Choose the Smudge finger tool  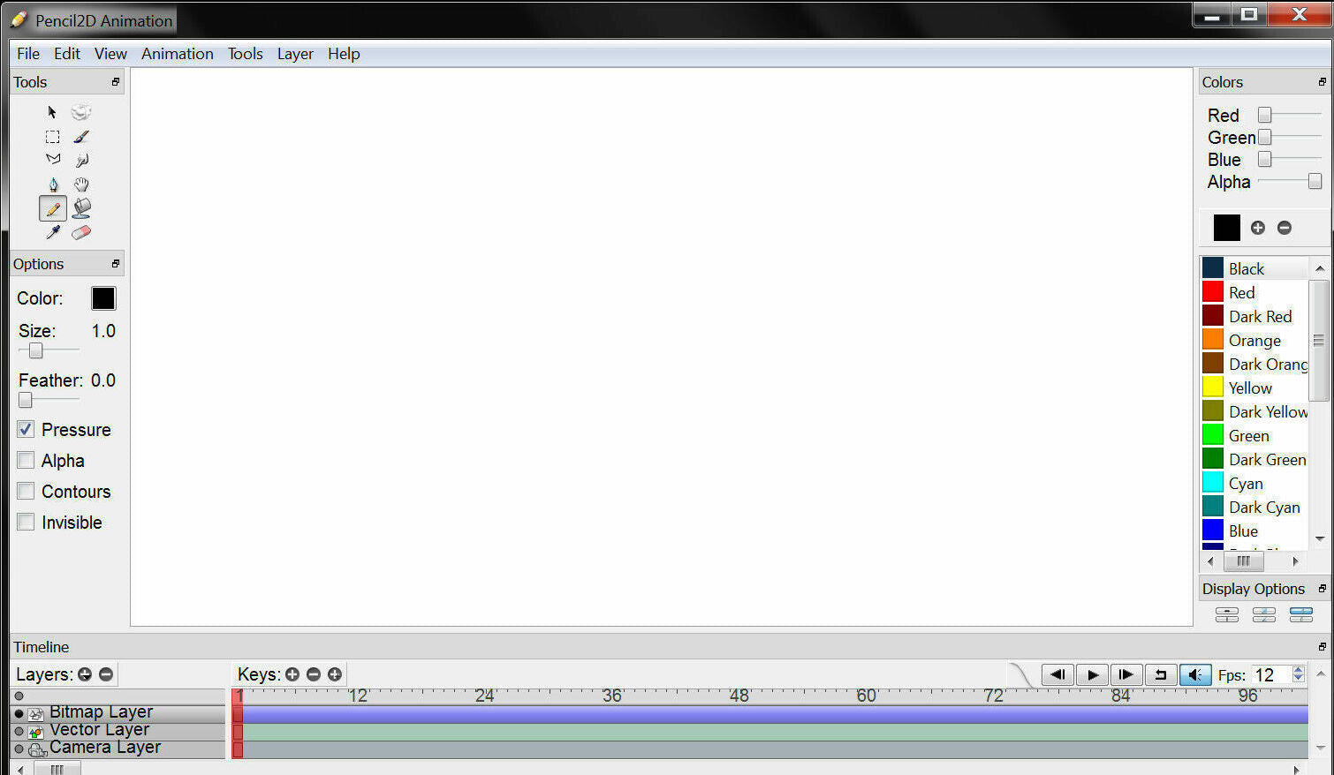tap(81, 160)
